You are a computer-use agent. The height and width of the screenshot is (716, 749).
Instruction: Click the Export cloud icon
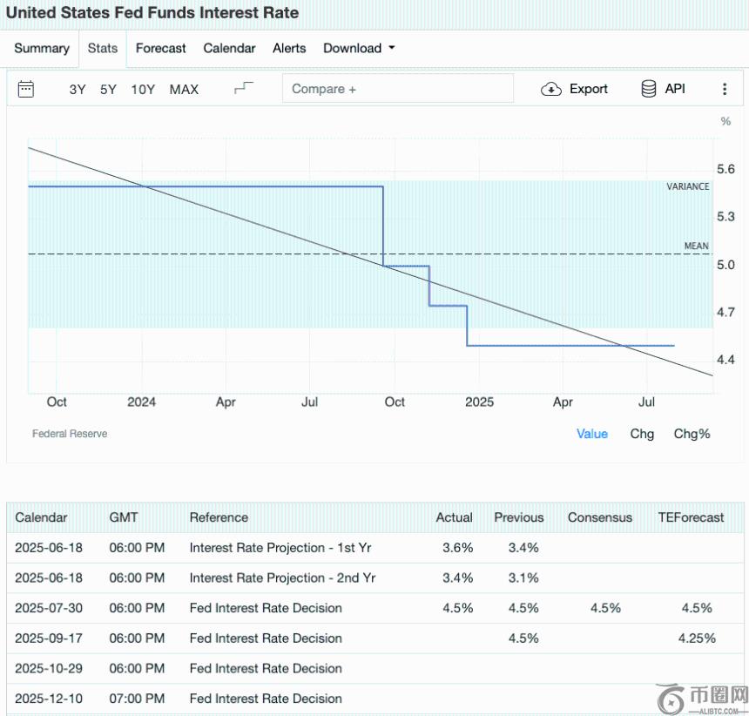pyautogui.click(x=551, y=89)
